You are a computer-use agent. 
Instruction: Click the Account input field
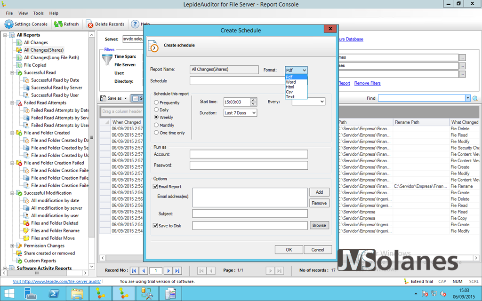click(x=249, y=154)
